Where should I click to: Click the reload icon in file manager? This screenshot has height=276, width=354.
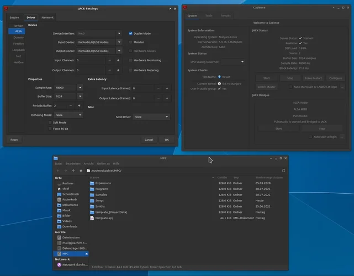283,171
